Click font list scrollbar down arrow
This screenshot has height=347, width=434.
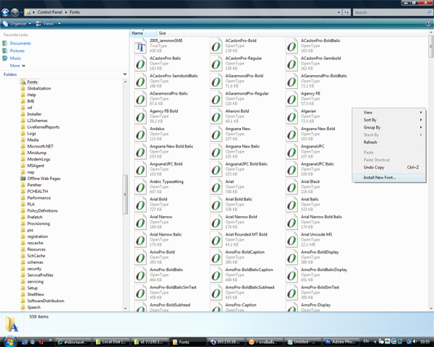click(x=431, y=309)
